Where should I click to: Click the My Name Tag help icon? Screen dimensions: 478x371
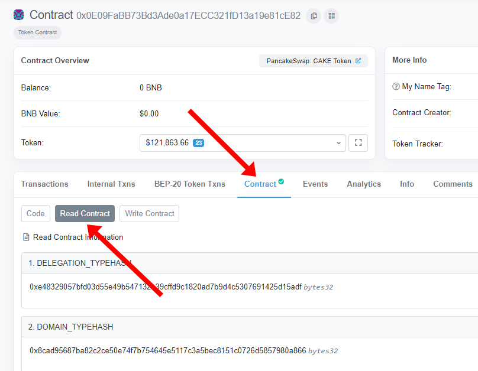(396, 87)
